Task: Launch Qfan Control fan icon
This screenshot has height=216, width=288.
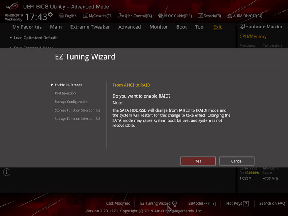Action: 121,16
